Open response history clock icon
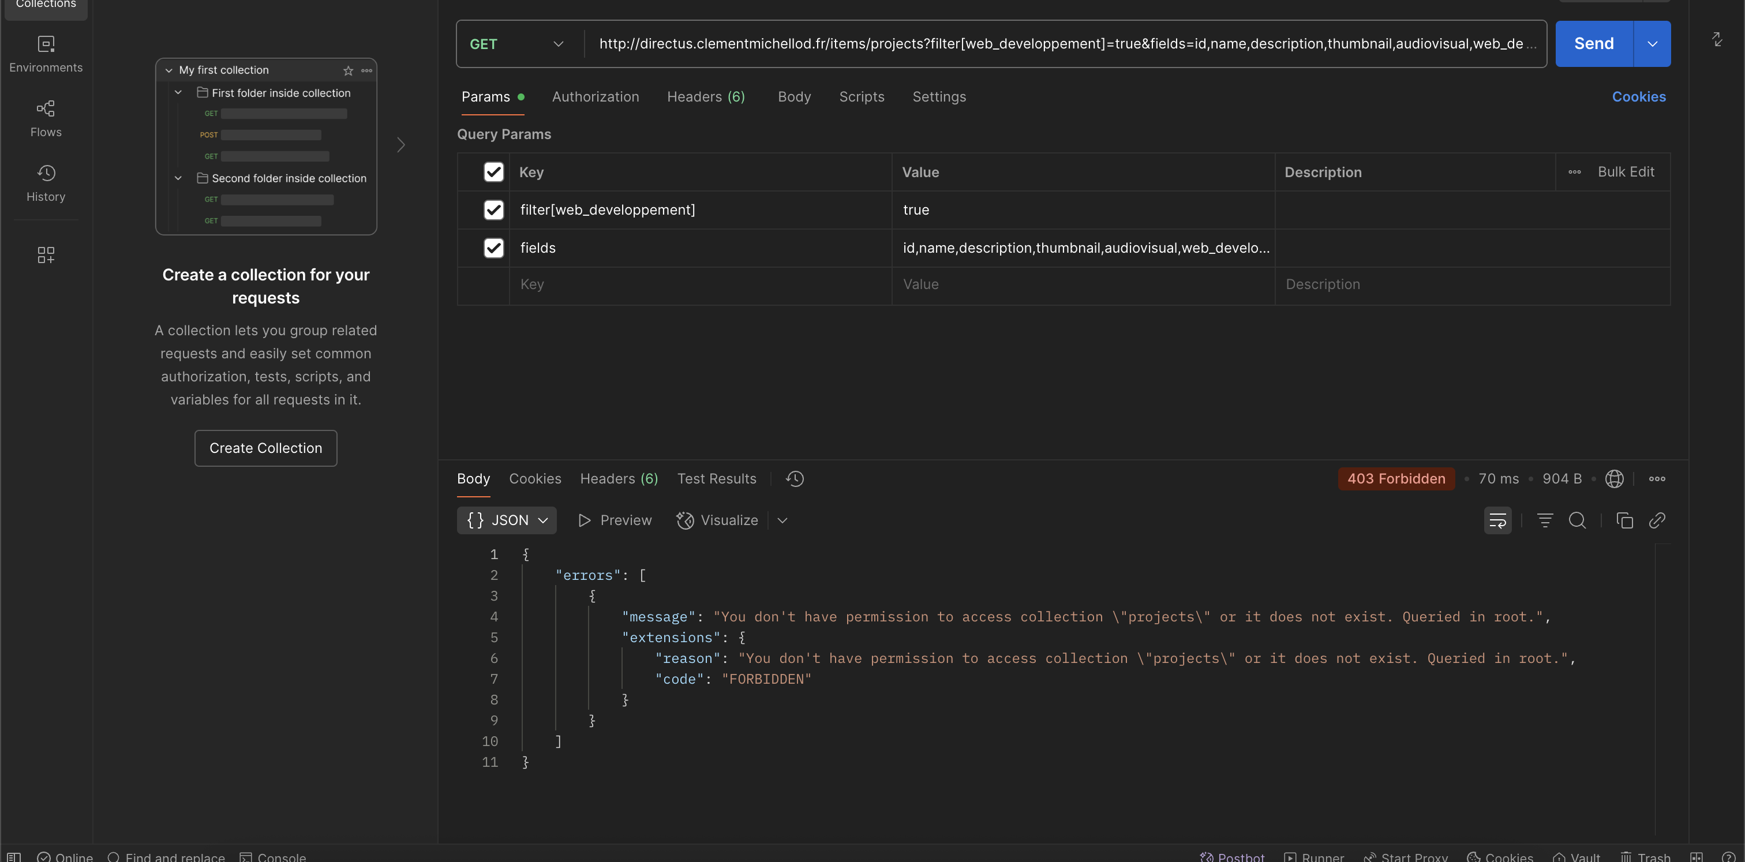This screenshot has height=862, width=1745. pyautogui.click(x=795, y=479)
